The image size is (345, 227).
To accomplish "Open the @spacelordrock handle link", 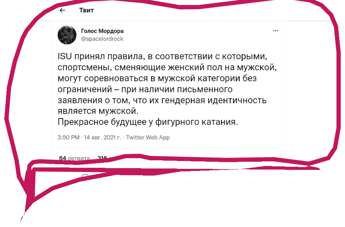I will coord(102,39).
